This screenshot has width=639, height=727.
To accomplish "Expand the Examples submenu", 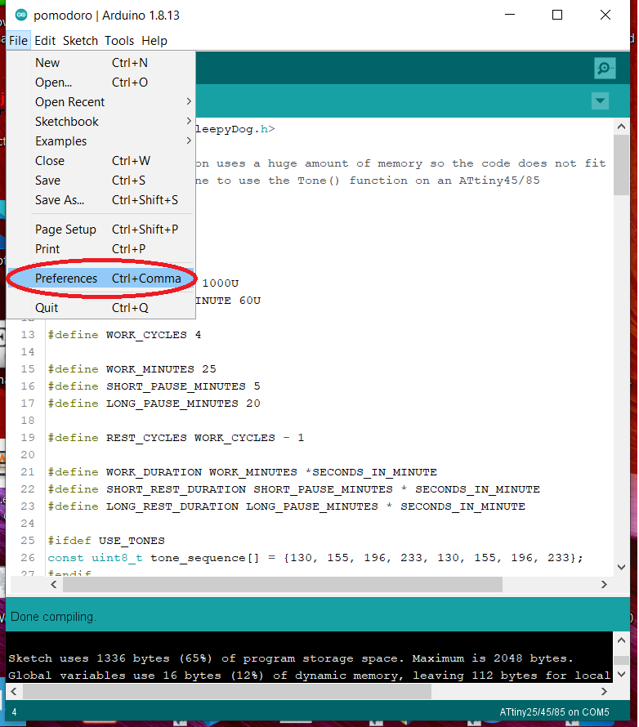I will (x=101, y=141).
